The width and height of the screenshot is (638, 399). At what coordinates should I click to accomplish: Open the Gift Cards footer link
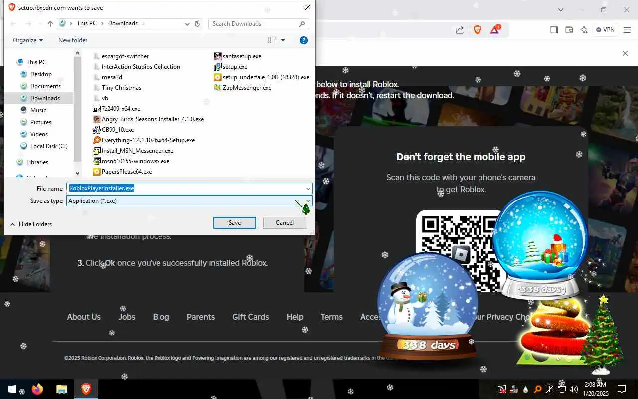pos(251,317)
